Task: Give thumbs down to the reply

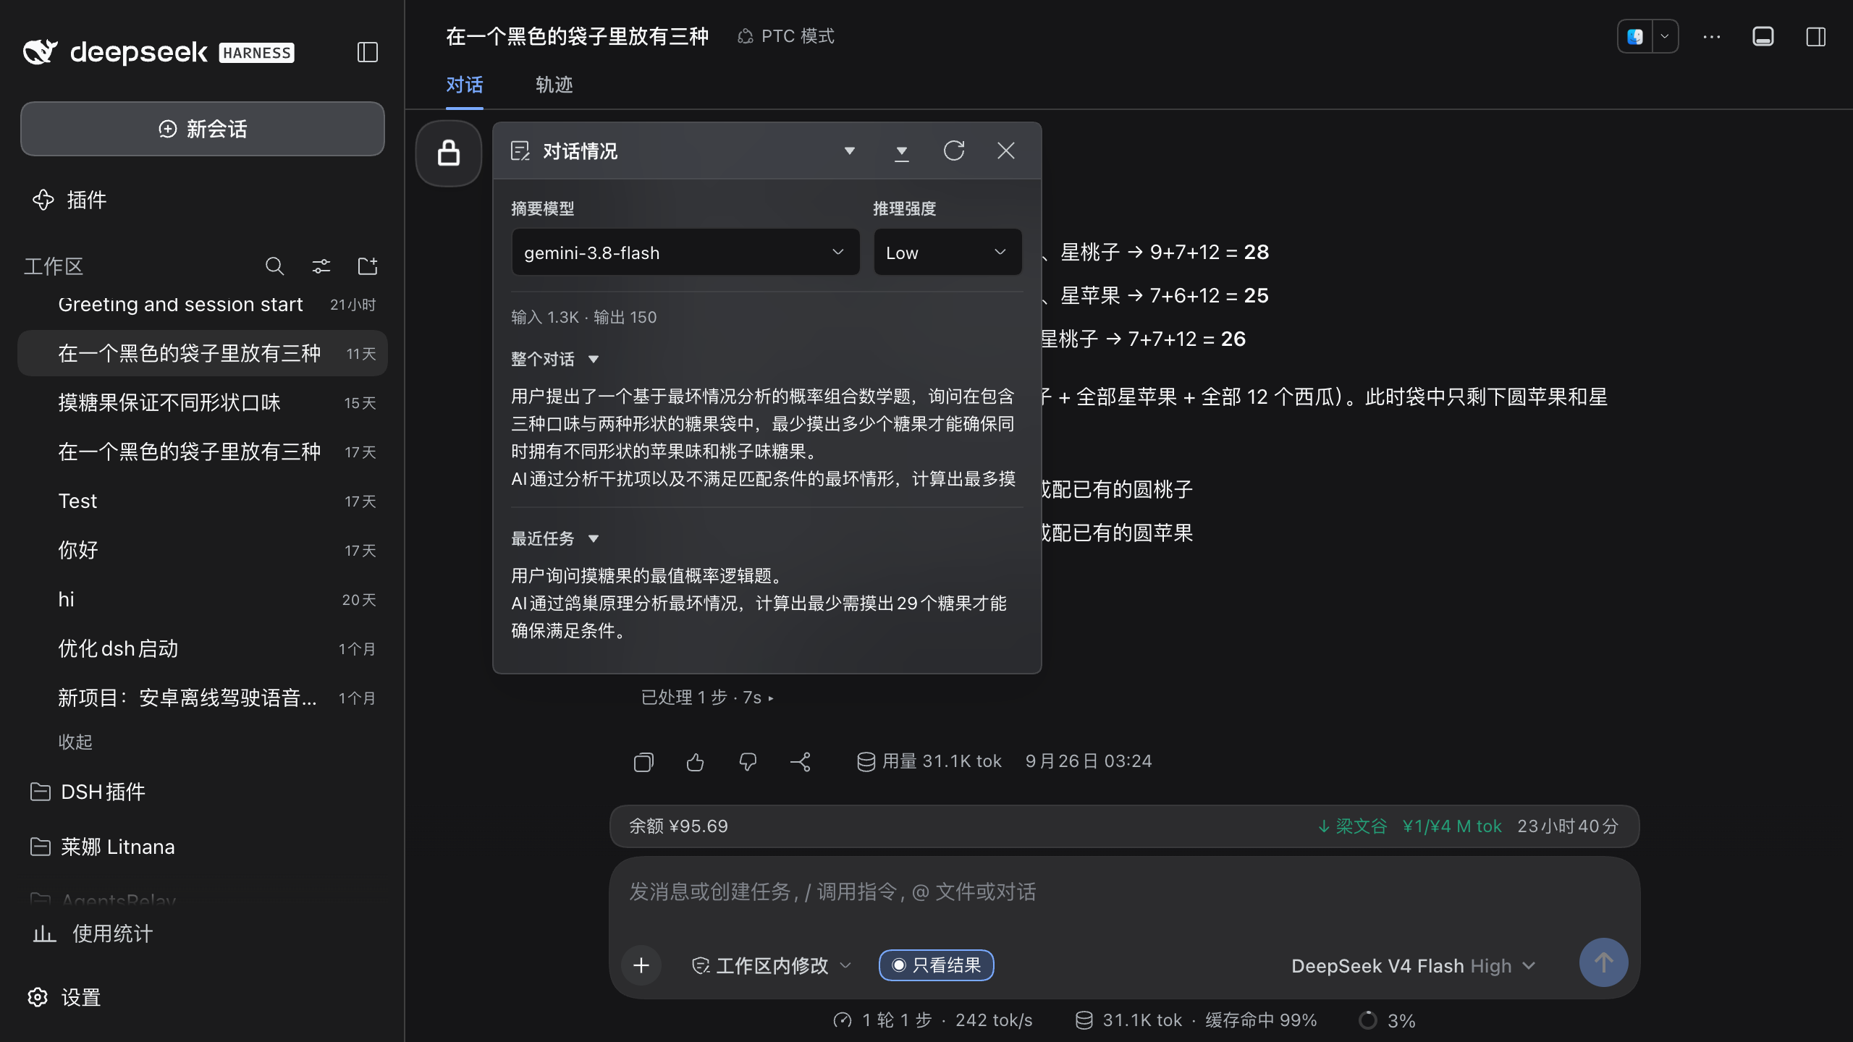Action: 748,762
